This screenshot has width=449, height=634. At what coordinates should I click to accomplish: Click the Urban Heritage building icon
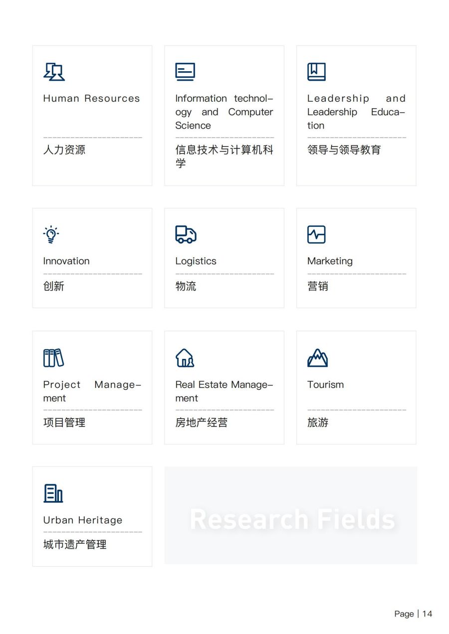[53, 493]
